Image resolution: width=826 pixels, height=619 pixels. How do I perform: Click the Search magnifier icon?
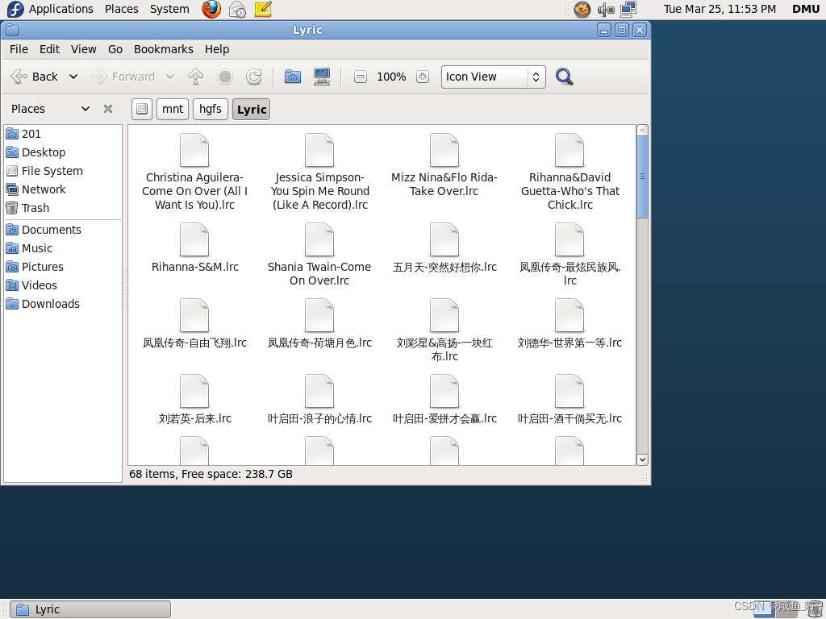pyautogui.click(x=564, y=77)
